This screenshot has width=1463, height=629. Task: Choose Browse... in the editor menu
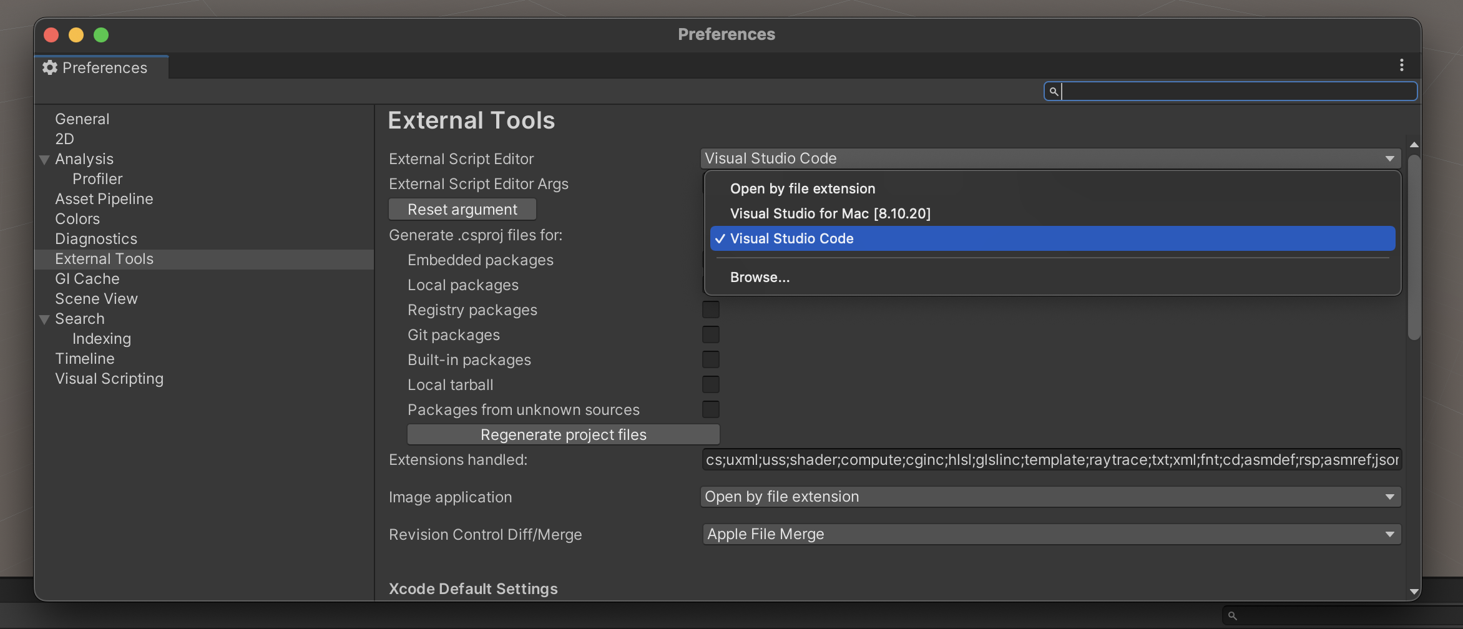pos(1052,277)
